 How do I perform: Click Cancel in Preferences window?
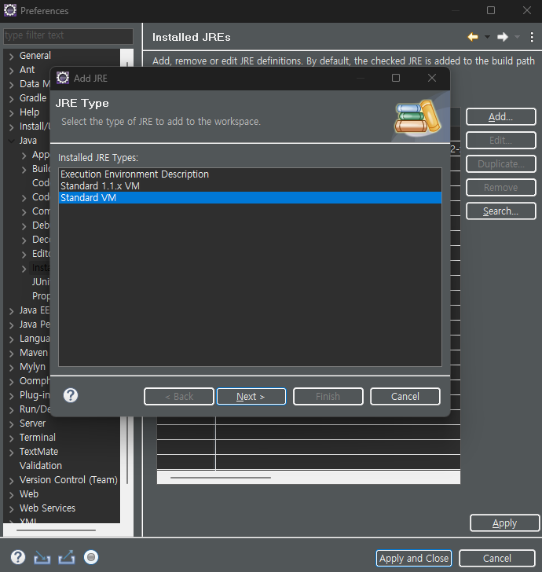coord(497,558)
